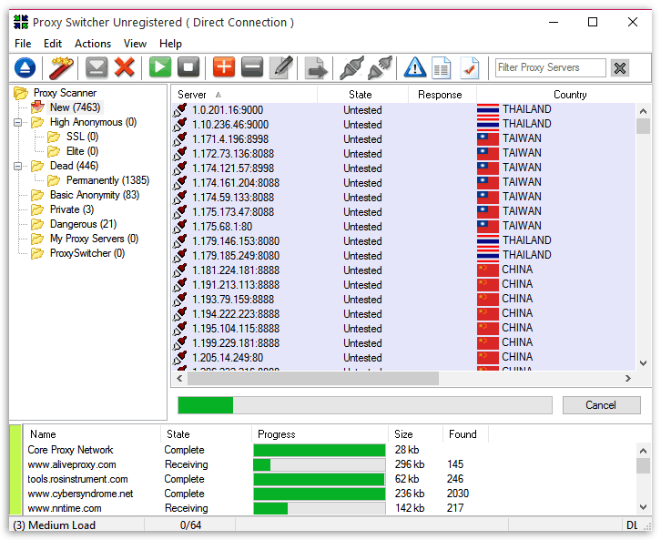Open the Actions menu
The height and width of the screenshot is (540, 661).
point(93,43)
